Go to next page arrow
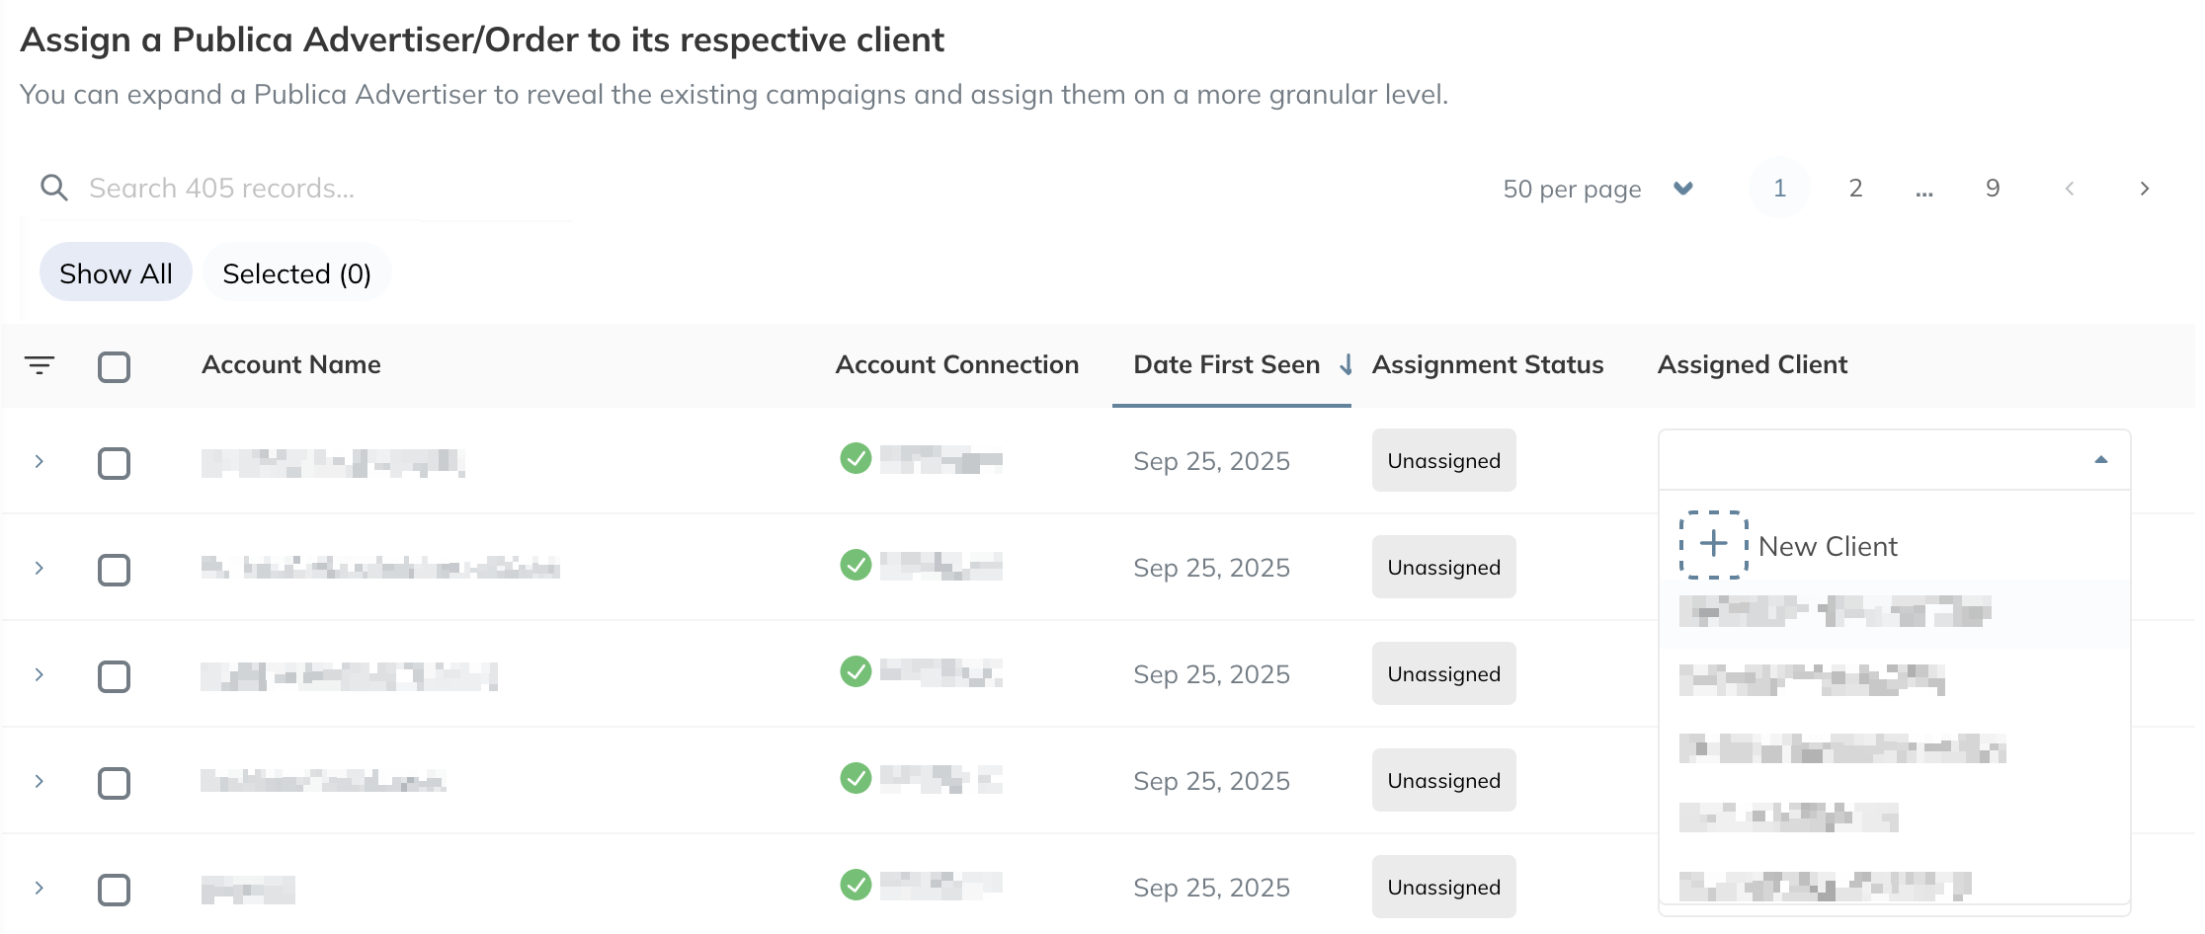The height and width of the screenshot is (934, 2205). [2144, 189]
